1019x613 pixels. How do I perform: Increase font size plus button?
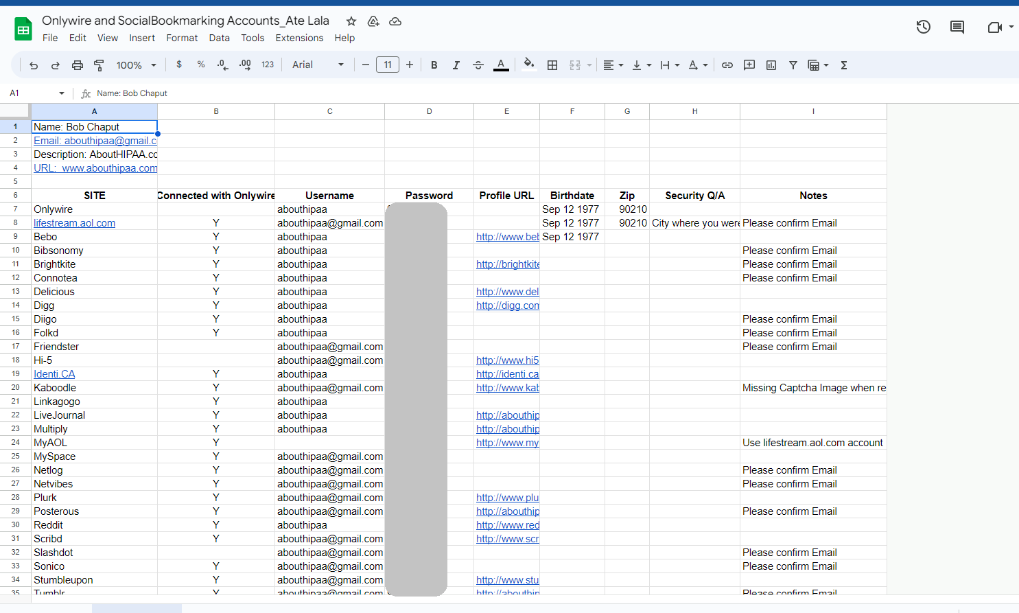[x=410, y=65]
